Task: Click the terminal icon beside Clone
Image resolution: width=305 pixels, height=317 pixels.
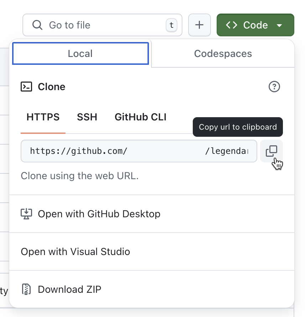Action: coord(26,87)
